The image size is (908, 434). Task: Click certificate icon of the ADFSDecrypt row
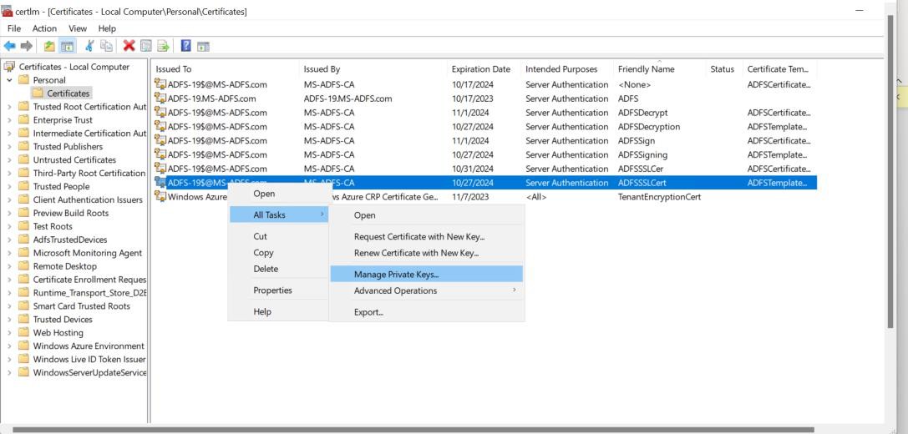click(x=160, y=113)
